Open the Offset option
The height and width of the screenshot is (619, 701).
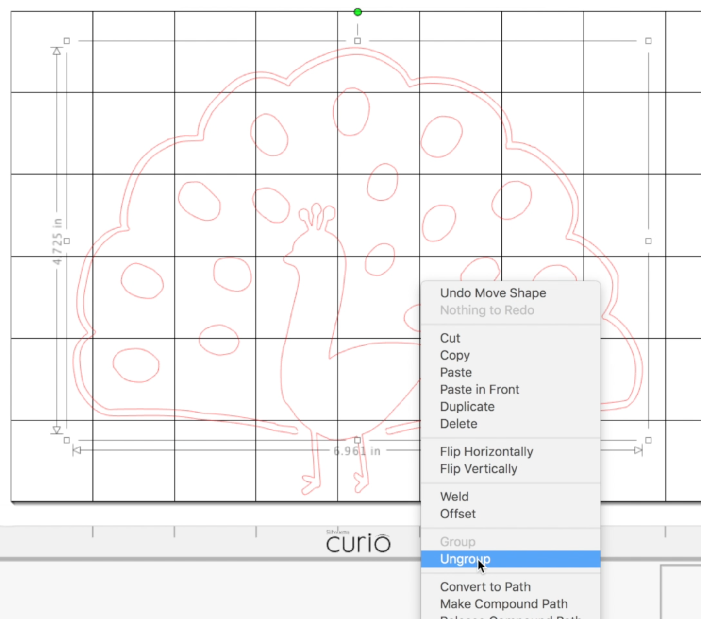coord(457,514)
